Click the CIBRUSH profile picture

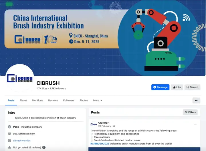click(x=20, y=78)
